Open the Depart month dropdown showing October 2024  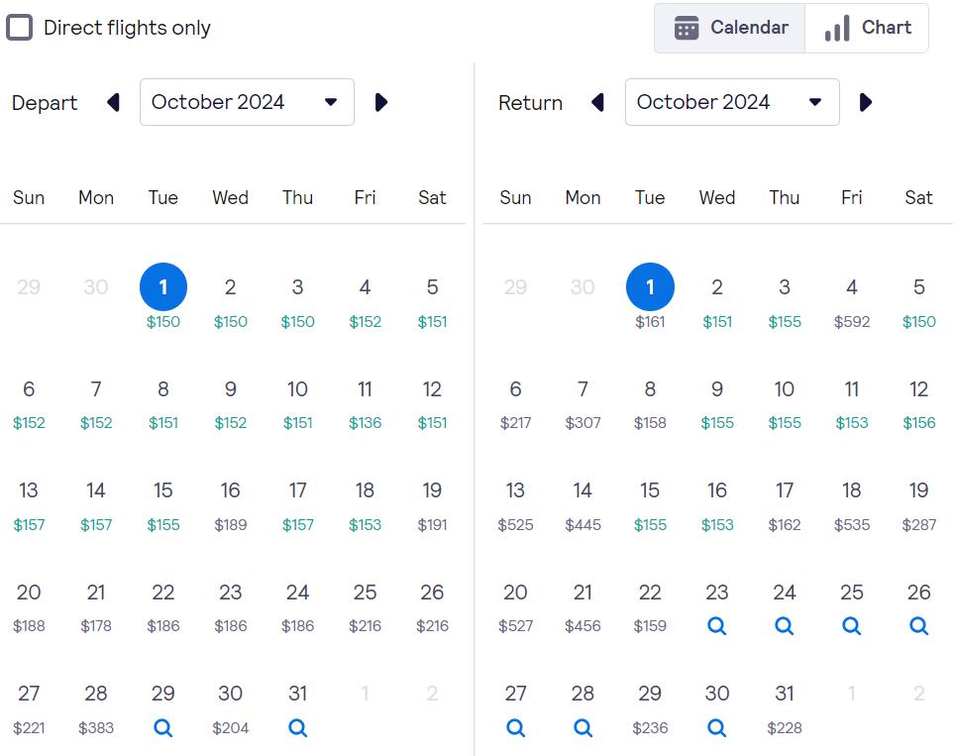point(247,102)
